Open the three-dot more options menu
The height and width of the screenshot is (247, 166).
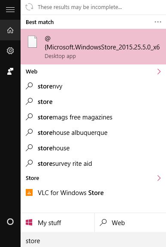(x=158, y=22)
